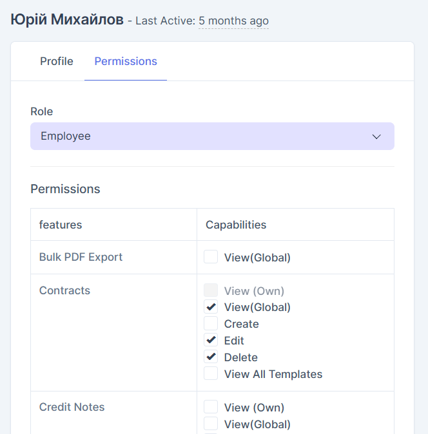The width and height of the screenshot is (428, 434).
Task: Click the 5 months ago last-active text
Action: (x=233, y=21)
